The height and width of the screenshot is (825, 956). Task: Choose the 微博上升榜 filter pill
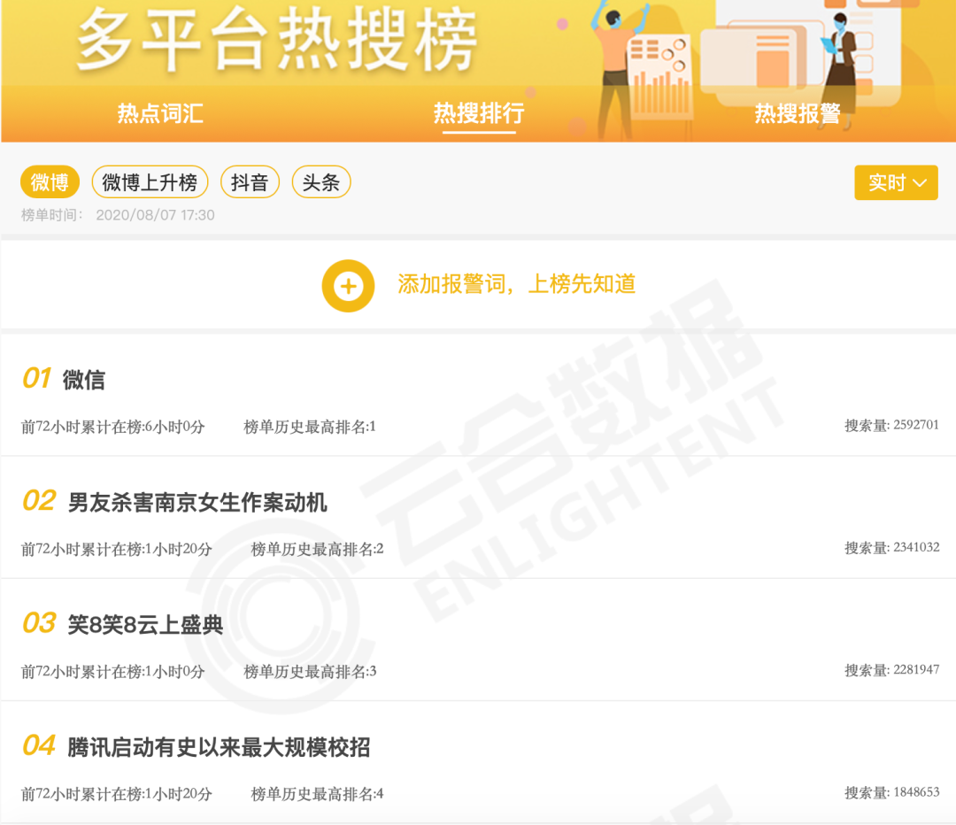click(150, 181)
